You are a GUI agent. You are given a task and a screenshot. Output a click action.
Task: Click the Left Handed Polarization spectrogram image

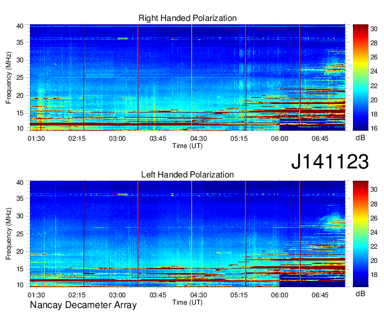(187, 234)
